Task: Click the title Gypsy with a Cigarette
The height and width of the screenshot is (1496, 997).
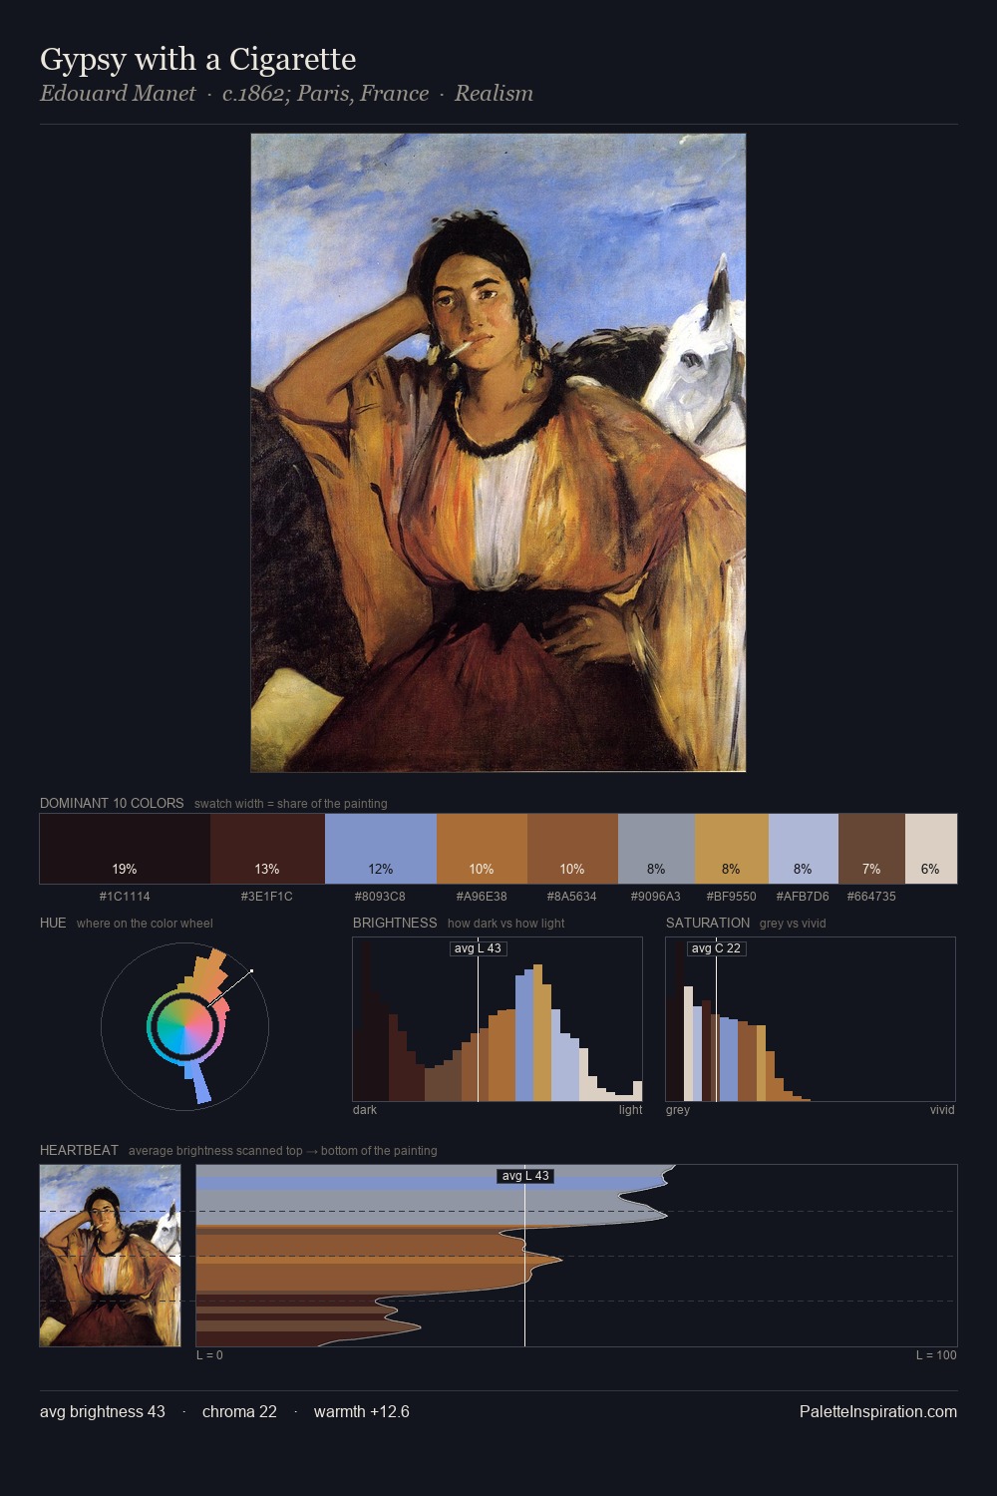Action: click(x=198, y=60)
